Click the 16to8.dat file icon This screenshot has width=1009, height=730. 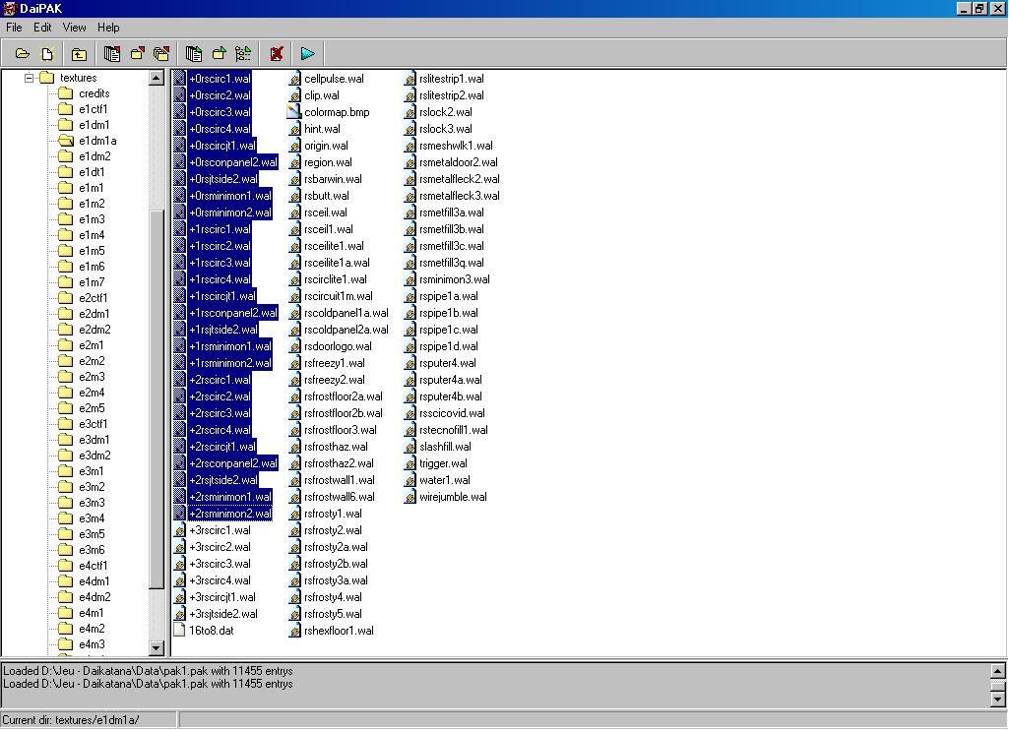pyautogui.click(x=179, y=631)
